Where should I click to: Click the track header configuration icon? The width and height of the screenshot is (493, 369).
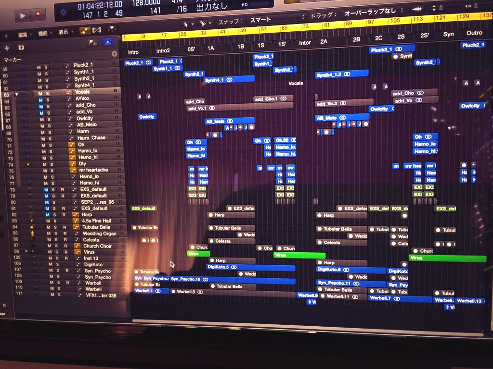(92, 42)
